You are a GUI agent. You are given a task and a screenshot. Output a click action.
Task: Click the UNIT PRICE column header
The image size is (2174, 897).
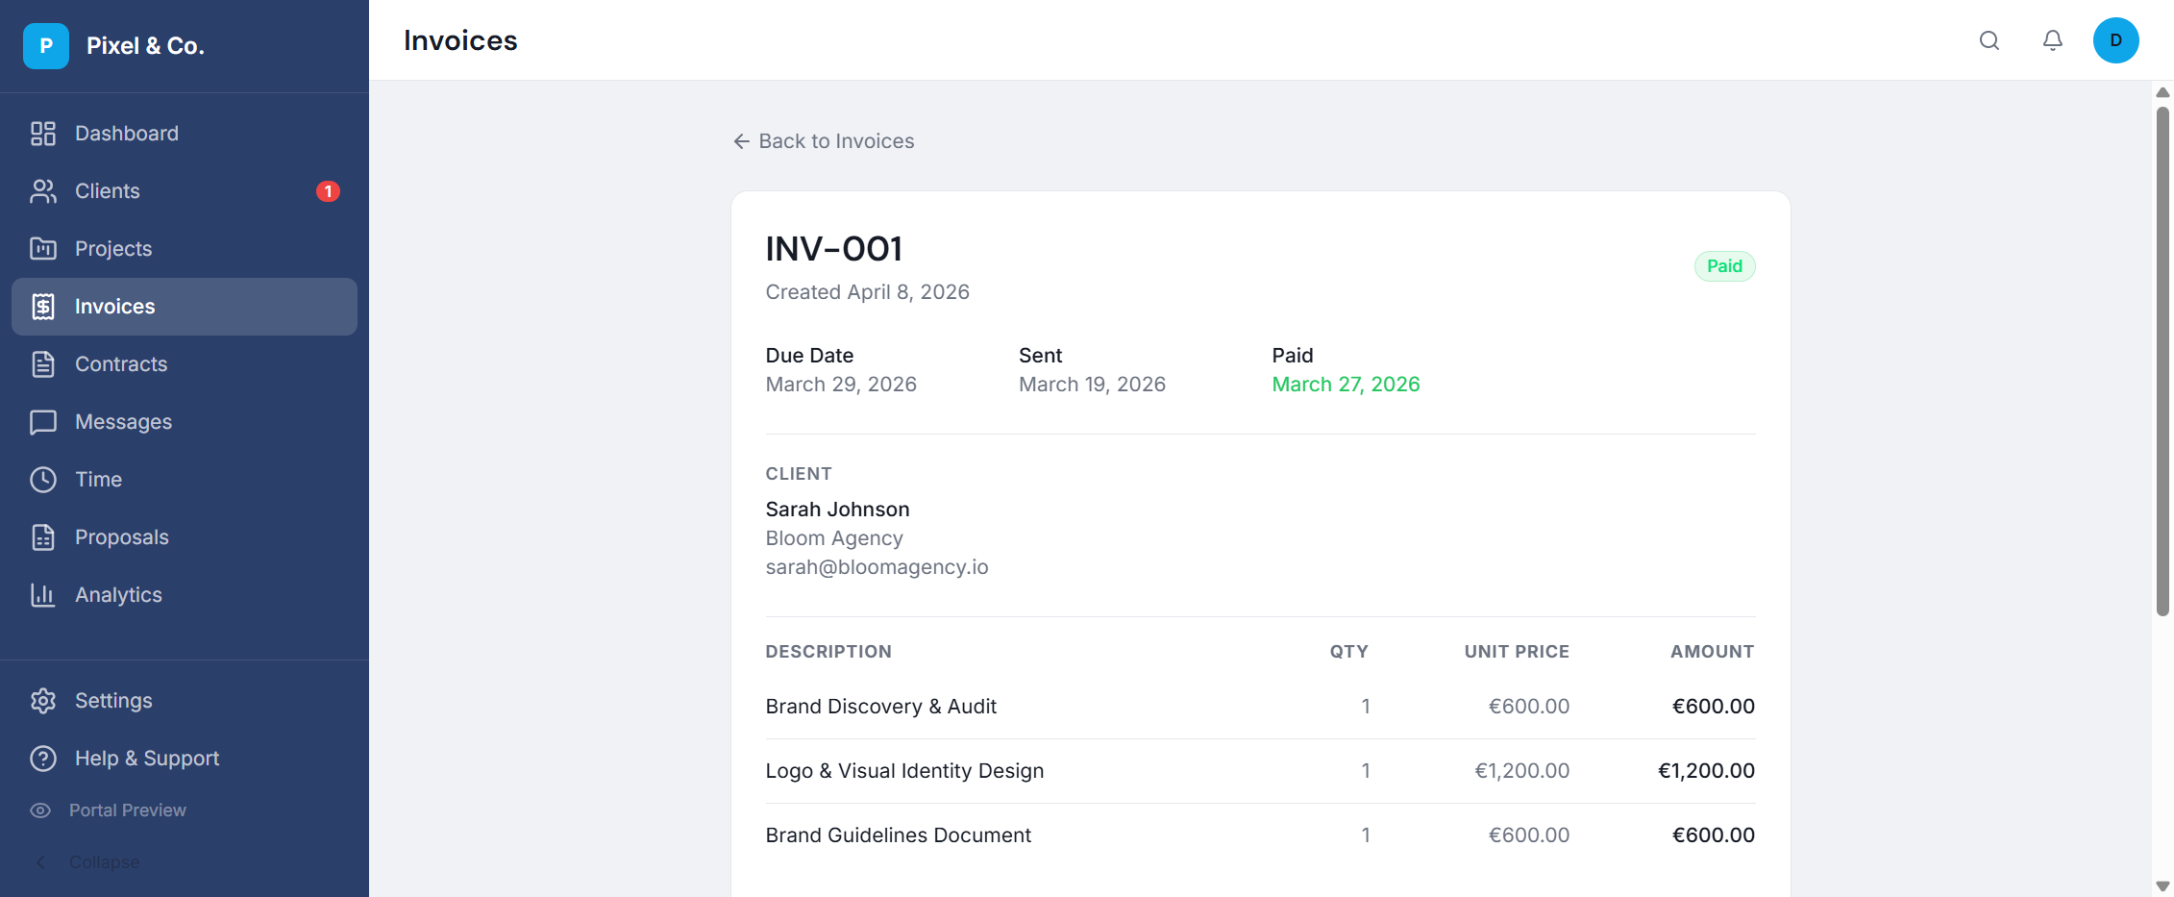(1517, 652)
